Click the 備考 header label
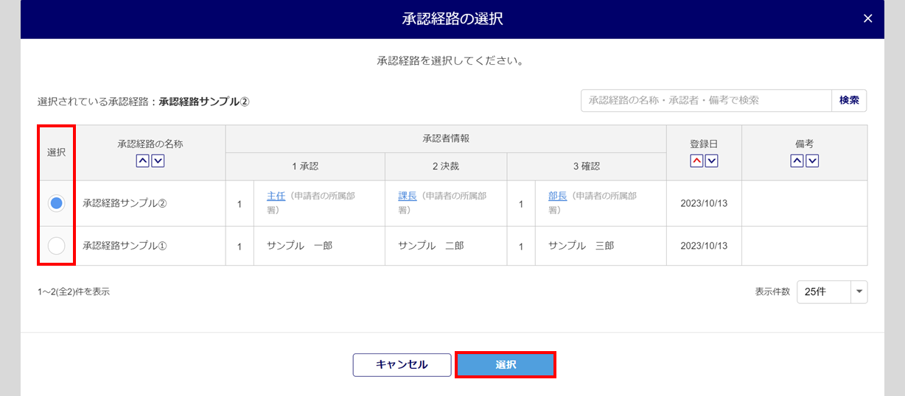 click(805, 144)
